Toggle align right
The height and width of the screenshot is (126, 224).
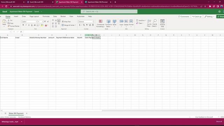59,23
